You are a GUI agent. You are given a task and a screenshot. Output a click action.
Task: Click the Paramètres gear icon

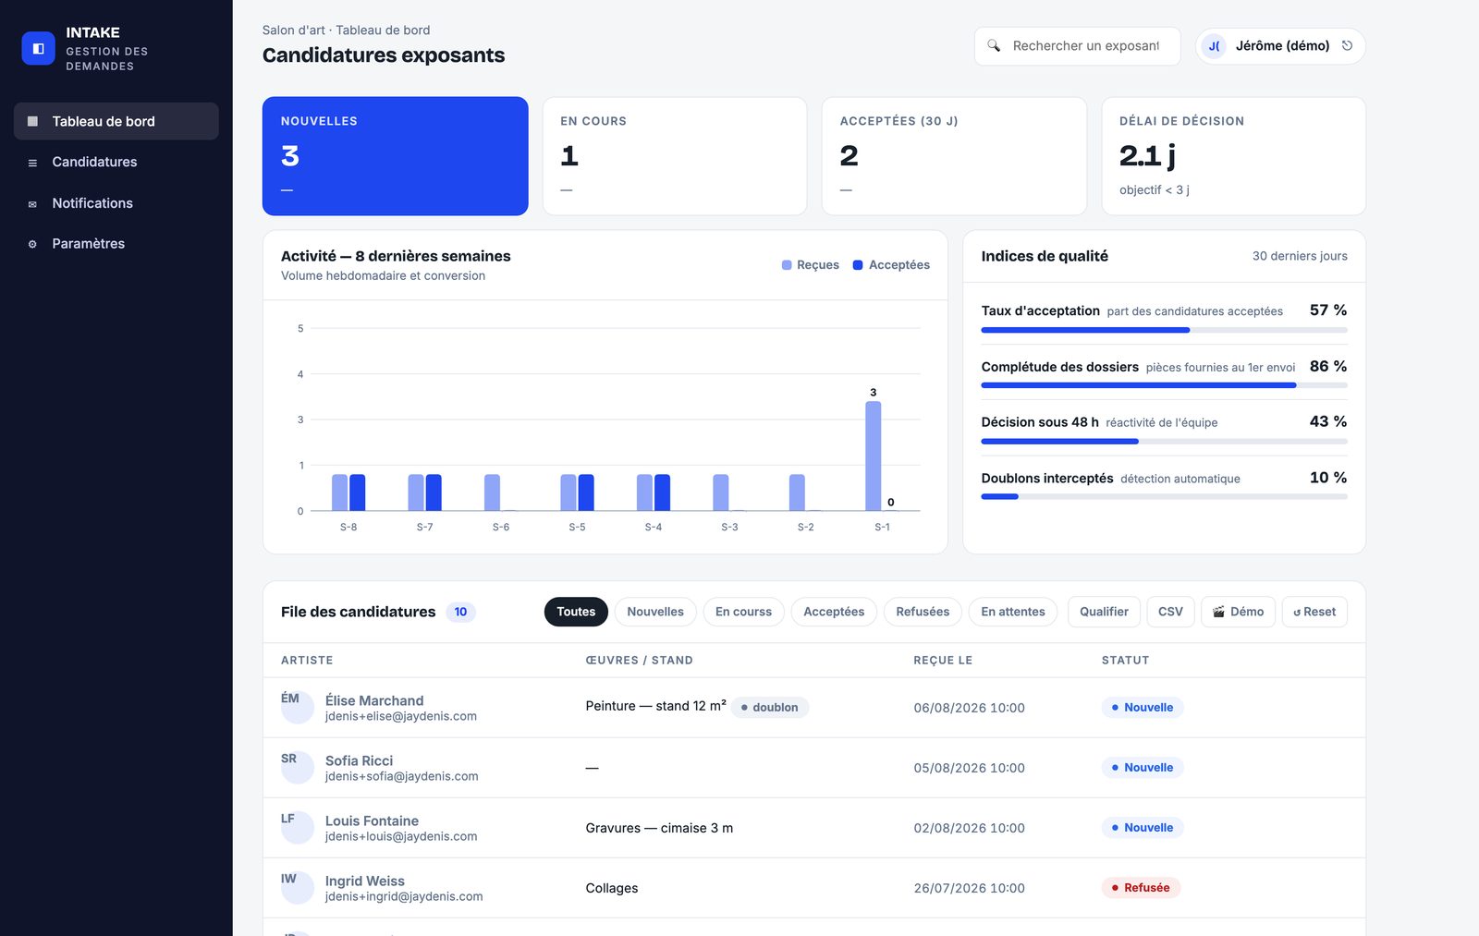pos(32,244)
